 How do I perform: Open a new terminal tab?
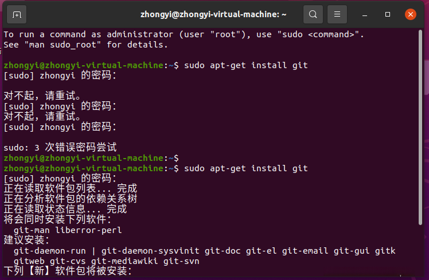coord(16,14)
